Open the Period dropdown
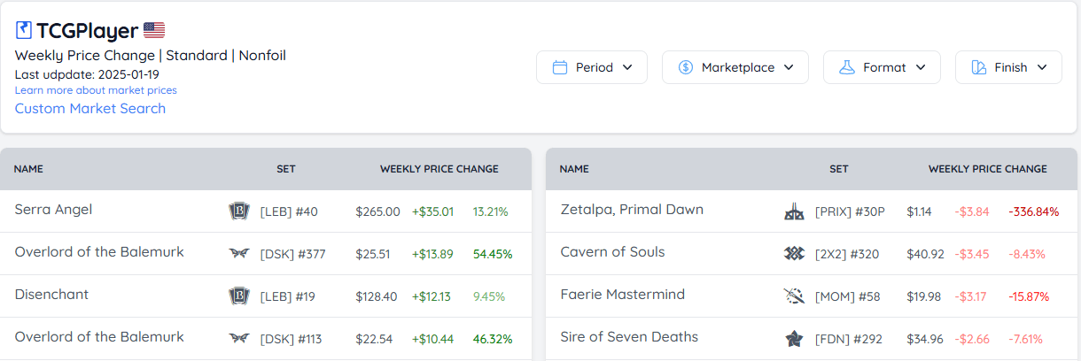Screen dimensions: 1081x361 tap(592, 67)
